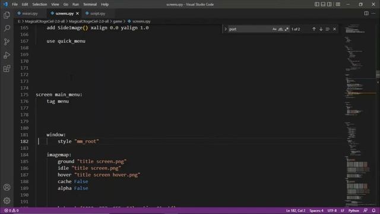The width and height of the screenshot is (380, 214).
Task: Change end of line sequence LF
Action: click(x=343, y=210)
